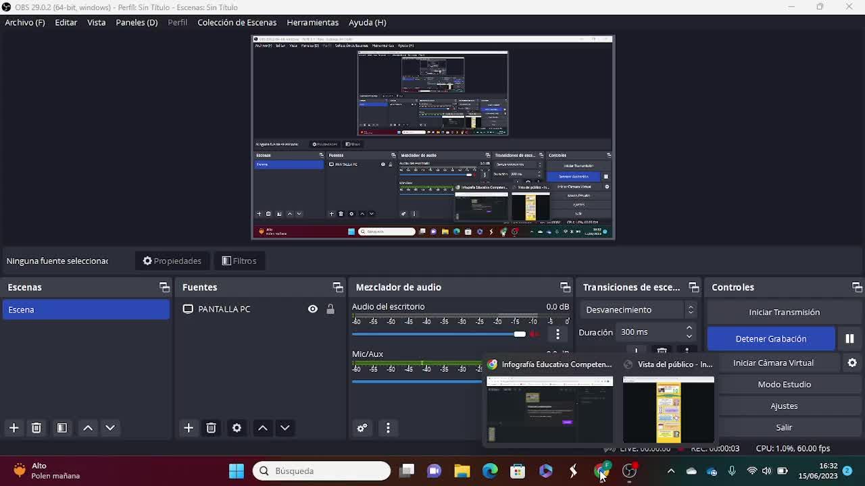Open Microsoft Edge from the taskbar
This screenshot has height=486, width=865.
490,470
